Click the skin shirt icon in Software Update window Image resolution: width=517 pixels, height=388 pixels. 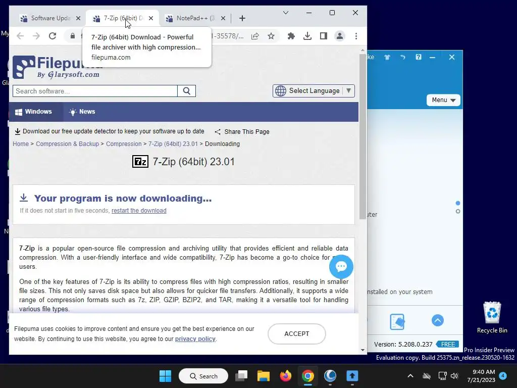tap(387, 57)
